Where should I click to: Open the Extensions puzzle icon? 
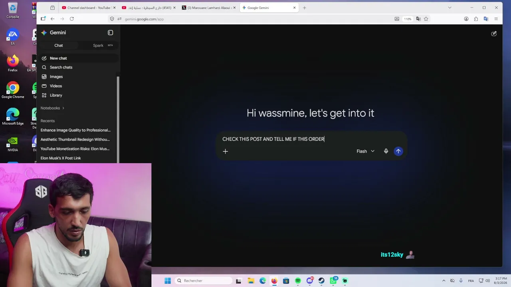point(476,19)
